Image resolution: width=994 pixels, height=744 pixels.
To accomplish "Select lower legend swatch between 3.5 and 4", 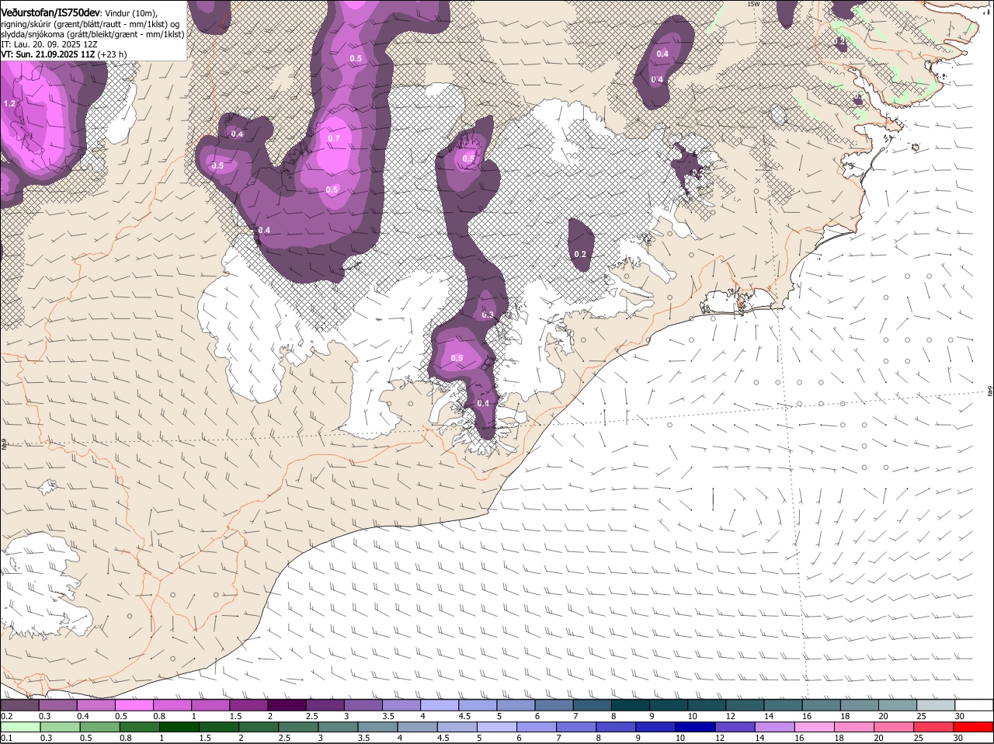I will point(377,727).
